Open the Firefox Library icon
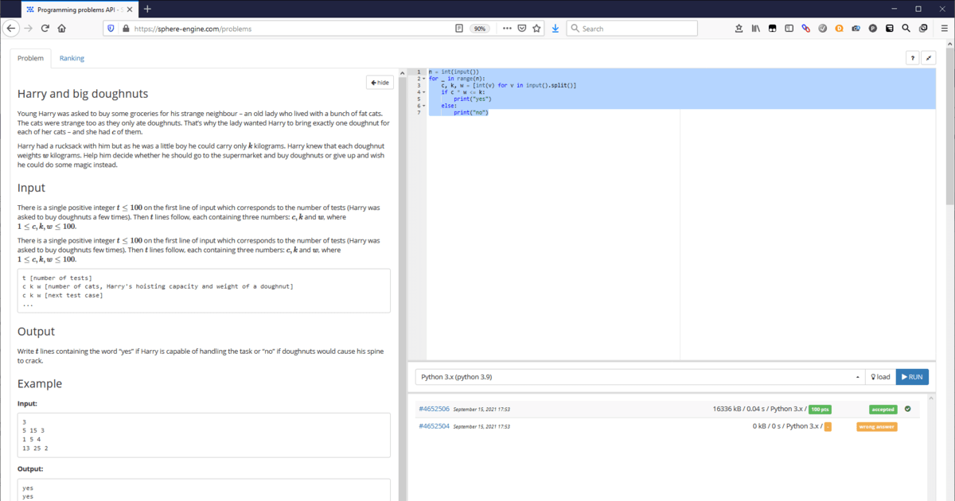The height and width of the screenshot is (501, 955). 756,28
